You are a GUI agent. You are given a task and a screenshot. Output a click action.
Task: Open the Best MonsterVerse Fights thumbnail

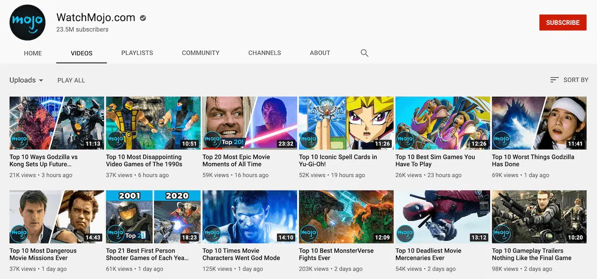(x=346, y=217)
